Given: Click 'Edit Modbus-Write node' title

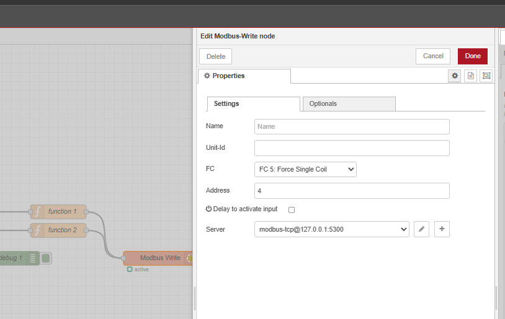Looking at the screenshot, I should [238, 37].
